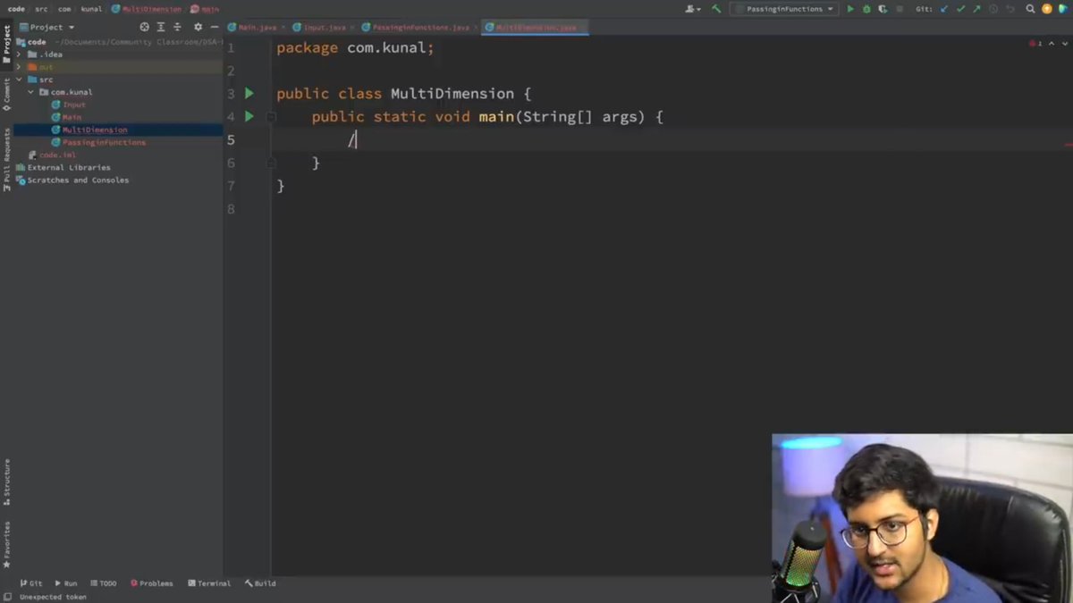This screenshot has height=603, width=1073.
Task: Show Git history clock icon
Action: pos(993,9)
